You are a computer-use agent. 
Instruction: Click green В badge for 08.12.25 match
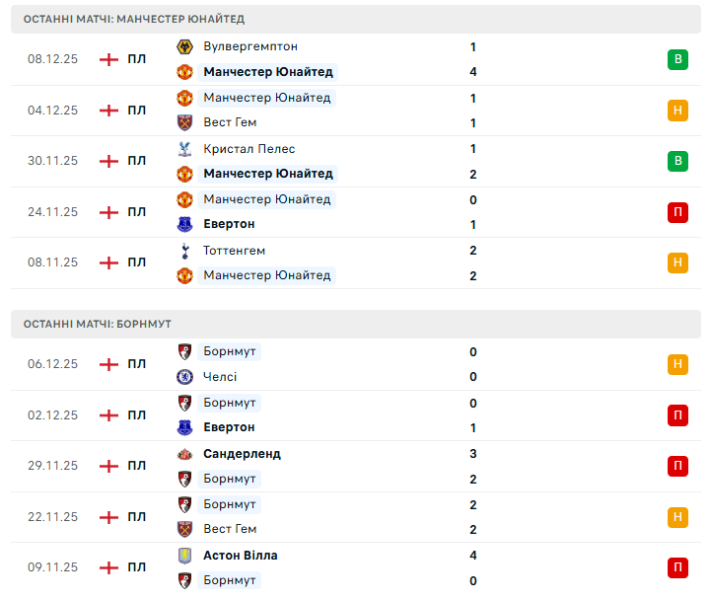[x=677, y=59]
